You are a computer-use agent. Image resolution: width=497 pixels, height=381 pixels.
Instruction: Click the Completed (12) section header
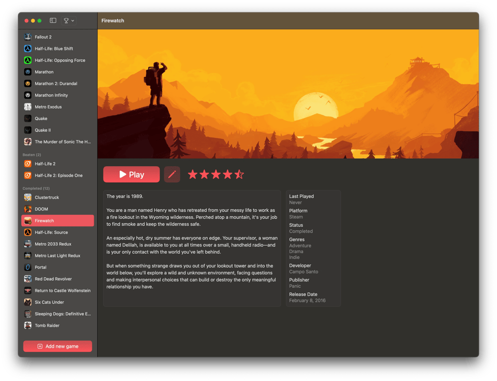[36, 189]
